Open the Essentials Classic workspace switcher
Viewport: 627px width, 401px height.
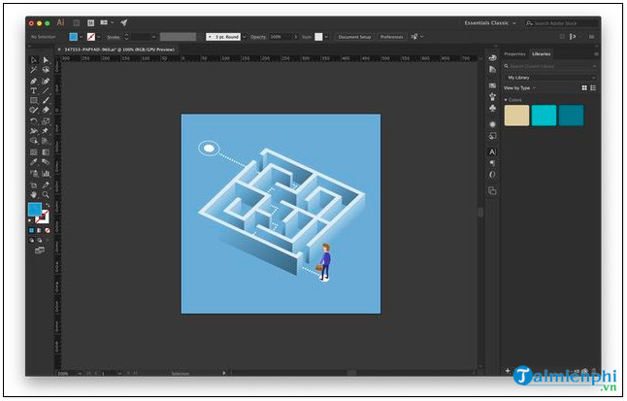pos(490,22)
